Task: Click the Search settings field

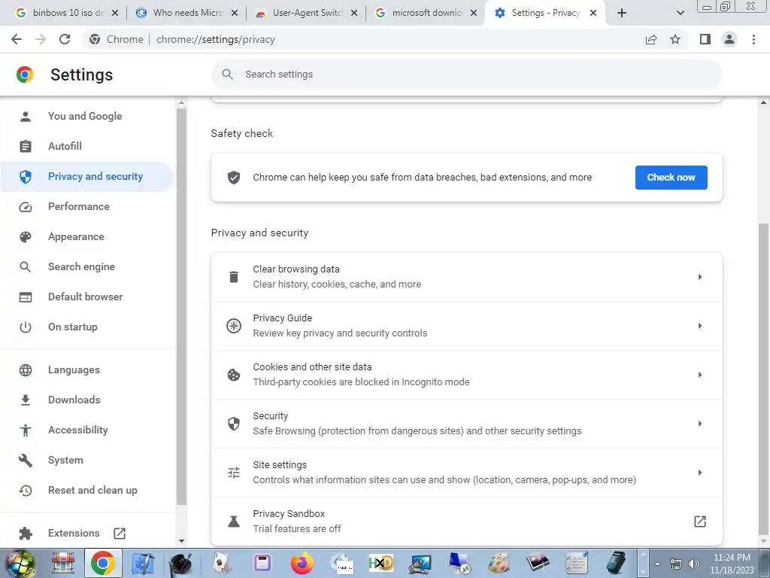Action: click(x=466, y=75)
